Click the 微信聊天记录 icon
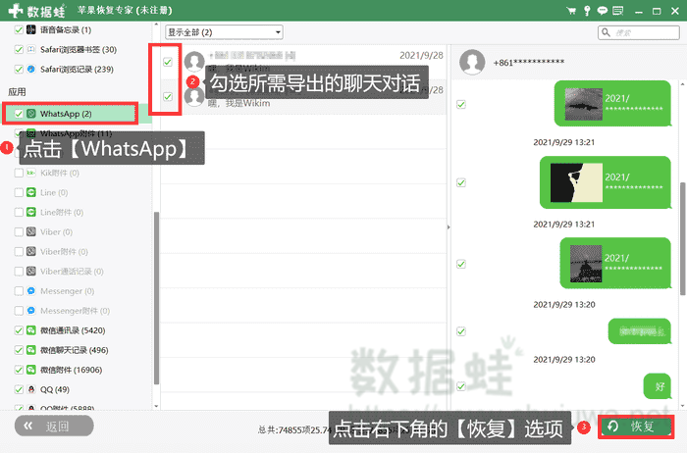Viewport: 687px width, 453px height. tap(31, 350)
